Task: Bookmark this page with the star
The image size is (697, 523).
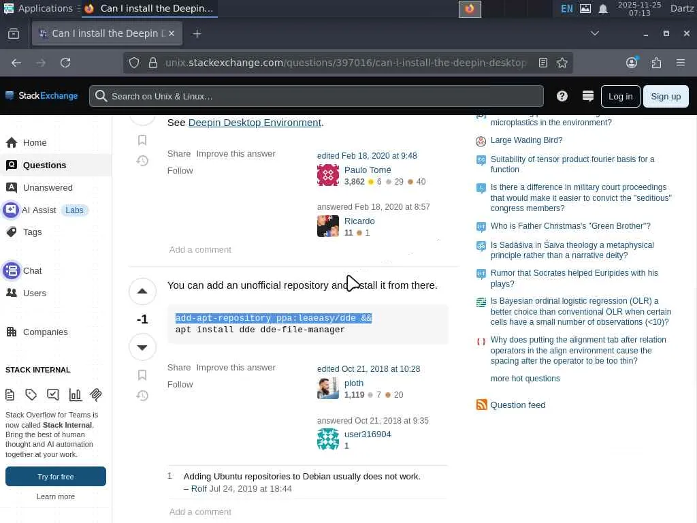Action: tap(562, 63)
